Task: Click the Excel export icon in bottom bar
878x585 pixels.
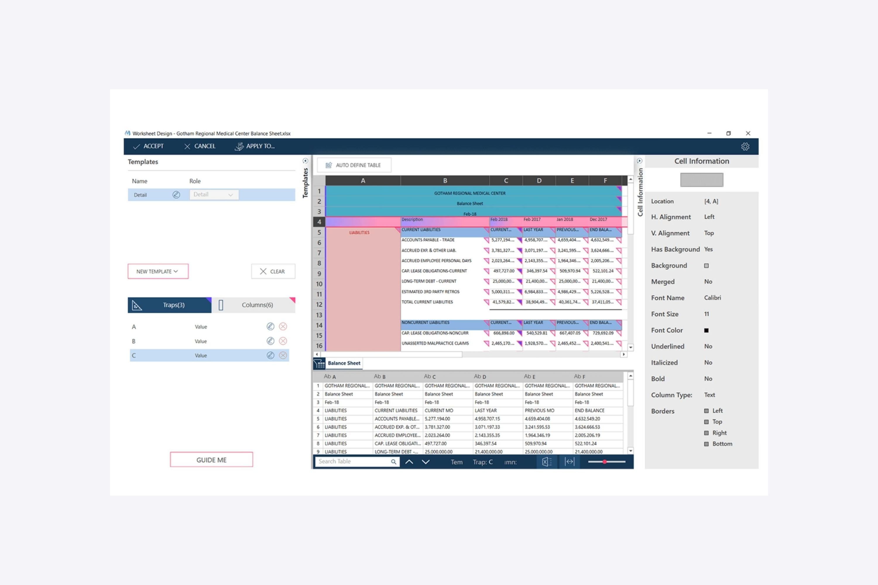Action: tap(546, 462)
